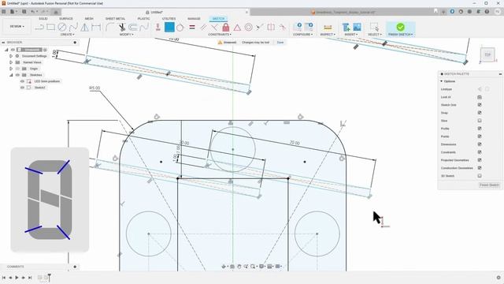Screen dimensions: 504x284
Task: Open the Constraints dropdown menu
Action: pos(220,35)
